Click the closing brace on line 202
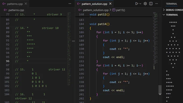Image resolution: width=183 pixels, height=103 pixels. [90, 99]
